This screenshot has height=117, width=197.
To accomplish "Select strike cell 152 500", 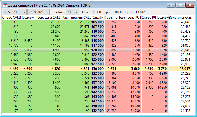I will 98,111.
